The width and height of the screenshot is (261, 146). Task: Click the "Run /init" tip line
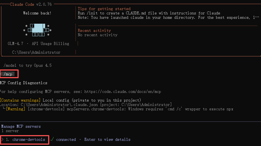[x=149, y=13]
